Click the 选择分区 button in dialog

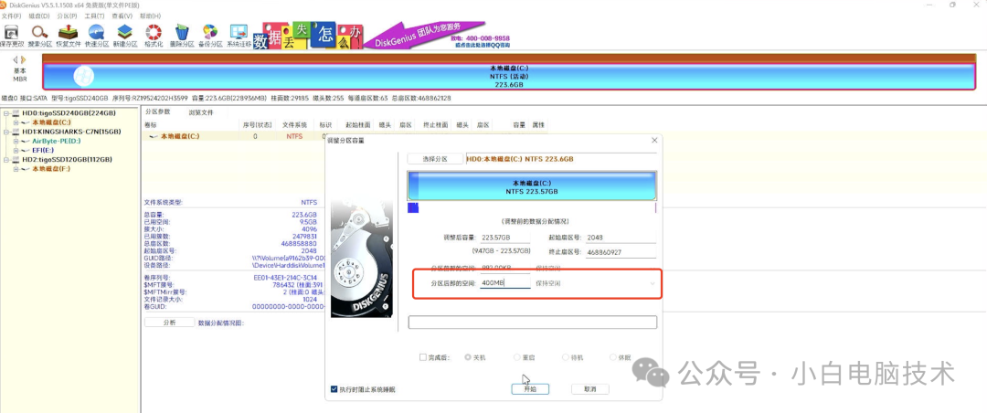pos(434,159)
